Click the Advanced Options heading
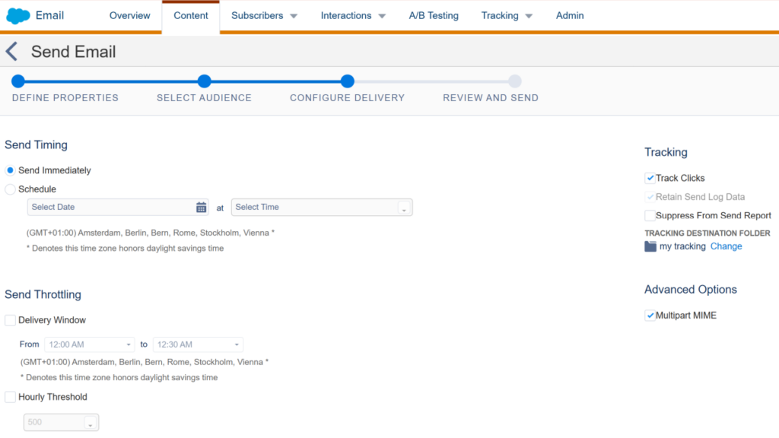The image size is (779, 438). tap(691, 290)
